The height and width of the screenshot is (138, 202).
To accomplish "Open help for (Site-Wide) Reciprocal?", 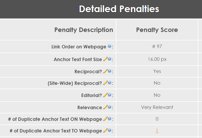I will 109,83.
